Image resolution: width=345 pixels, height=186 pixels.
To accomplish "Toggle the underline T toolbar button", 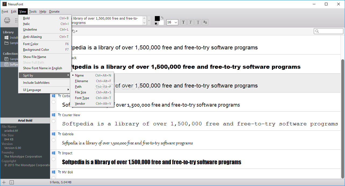I will tap(198, 22).
